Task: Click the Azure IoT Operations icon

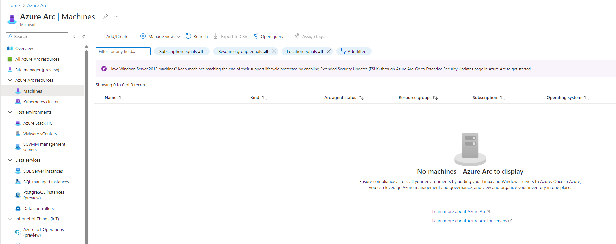Action: click(18, 232)
